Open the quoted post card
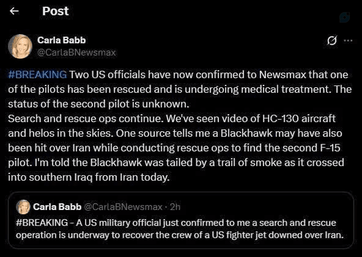This screenshot has width=362, height=257. [181, 220]
